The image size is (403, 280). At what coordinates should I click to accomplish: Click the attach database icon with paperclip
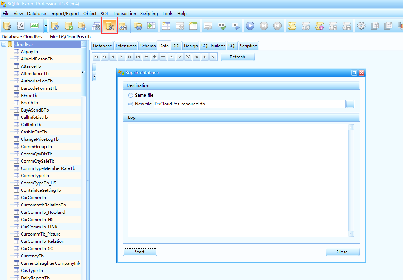[x=7, y=26]
